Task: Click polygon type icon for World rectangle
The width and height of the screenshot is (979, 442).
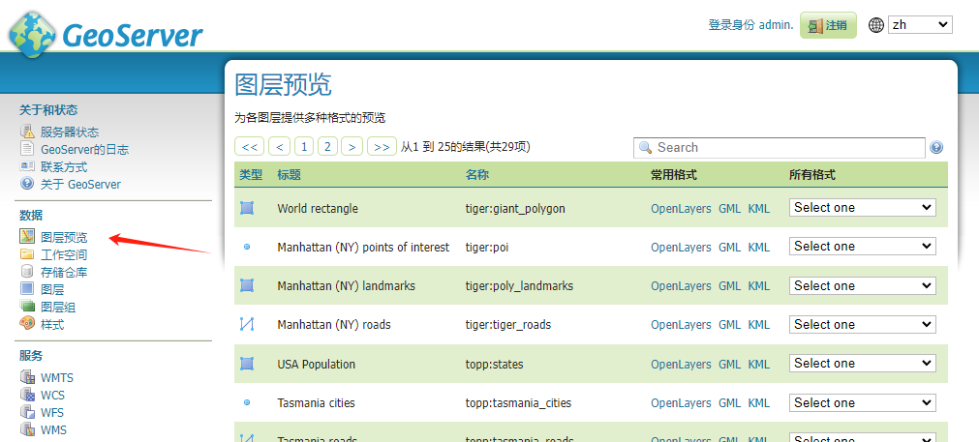Action: coord(247,208)
